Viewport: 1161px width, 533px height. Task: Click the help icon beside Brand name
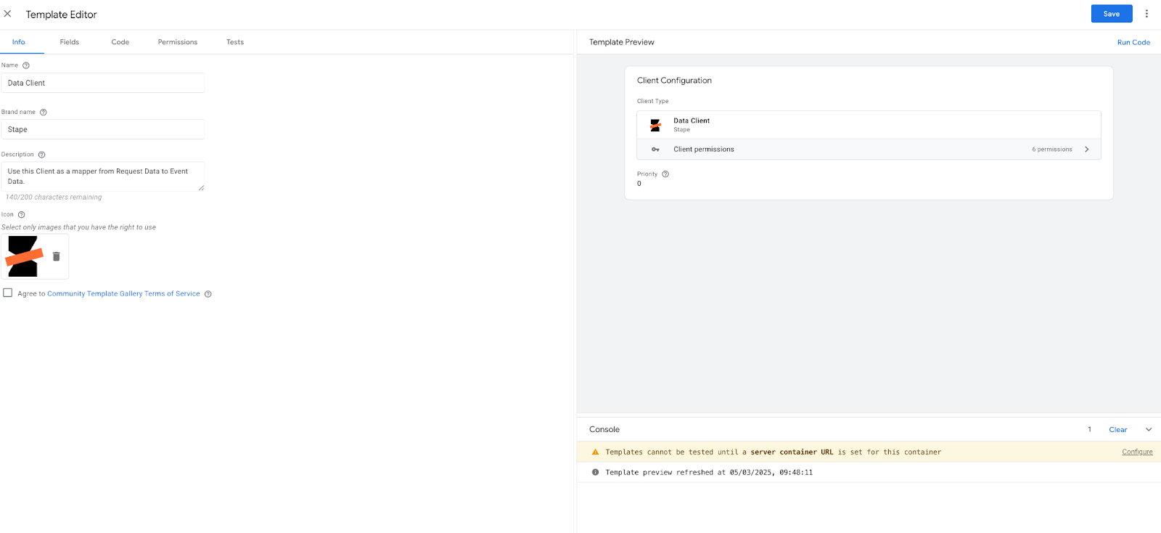pos(44,113)
